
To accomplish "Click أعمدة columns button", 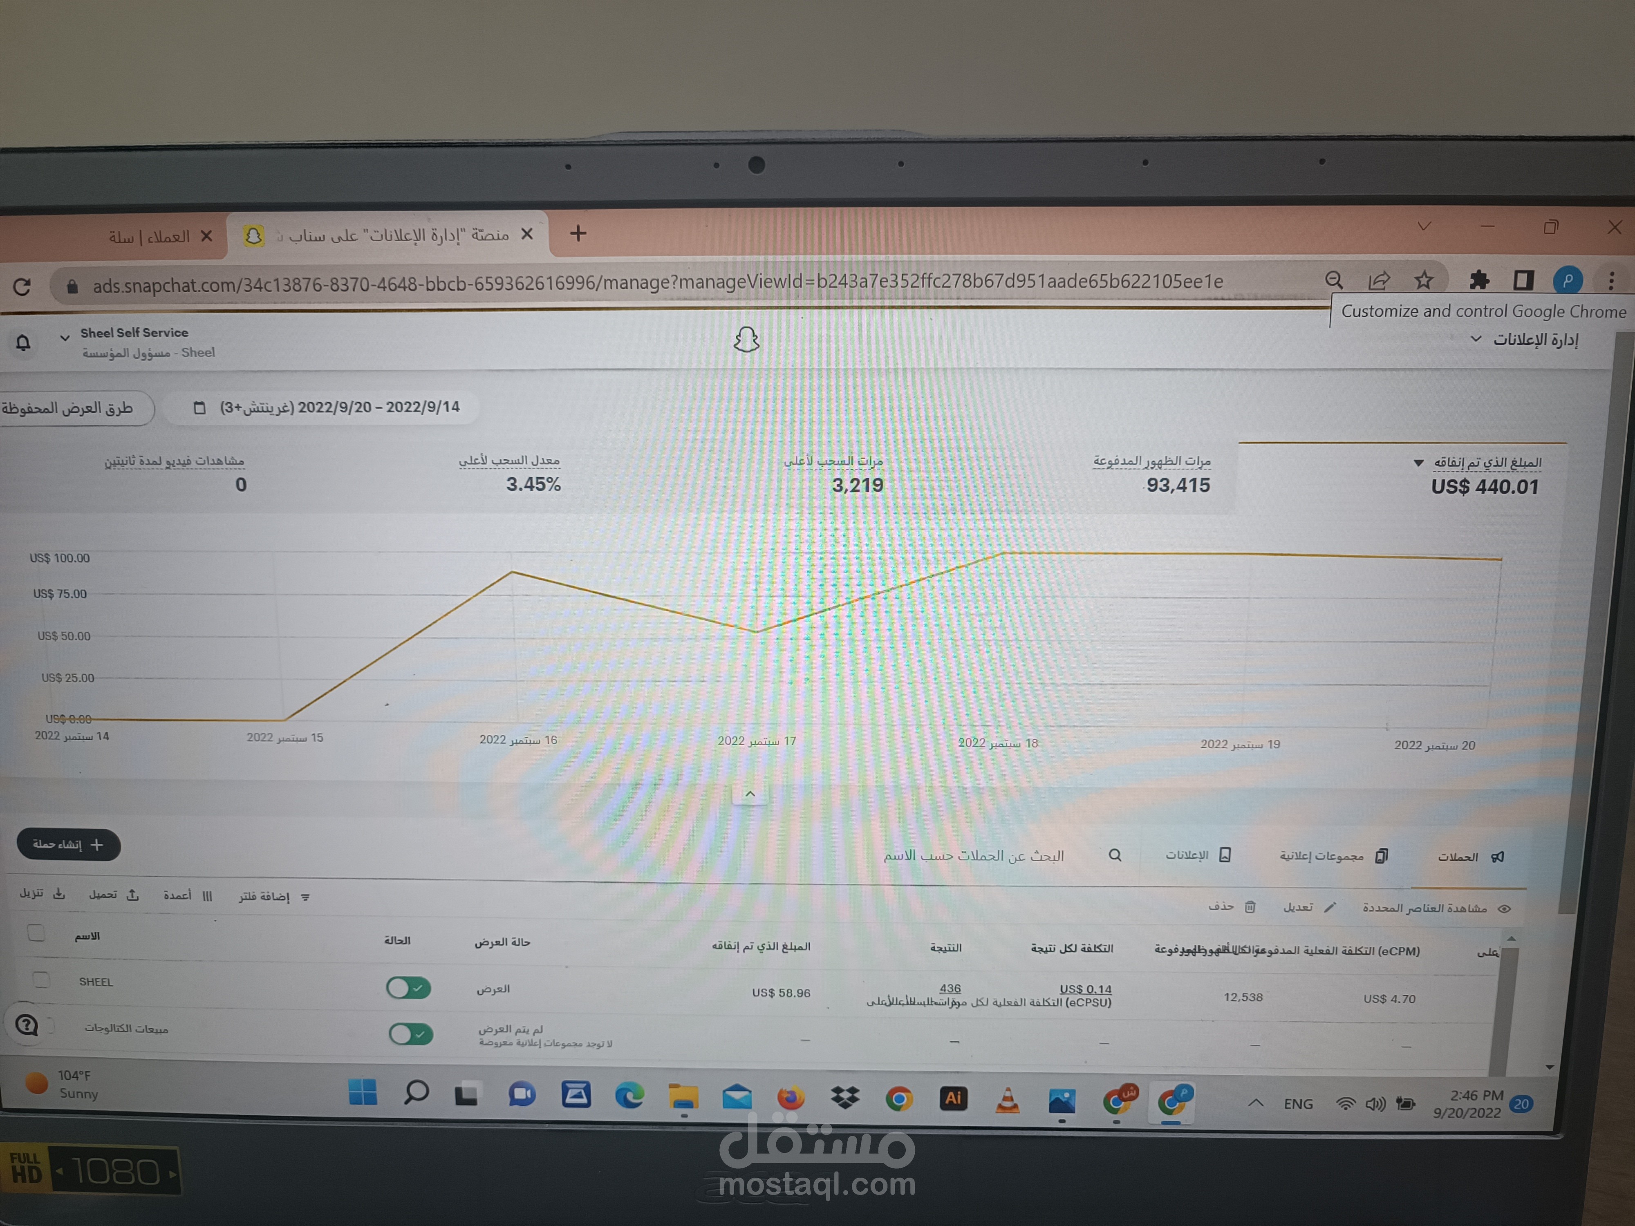I will (188, 896).
